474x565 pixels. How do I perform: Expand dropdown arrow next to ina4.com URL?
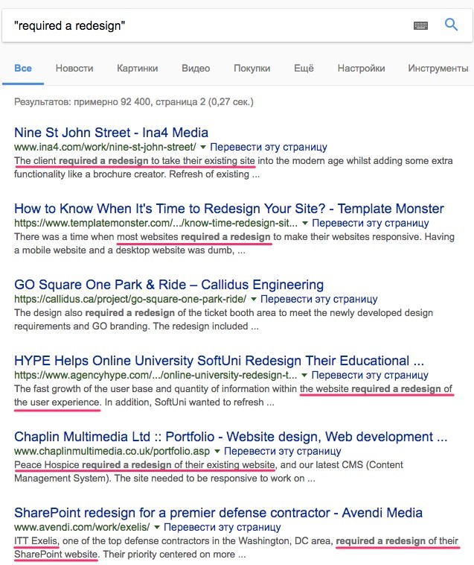click(203, 148)
